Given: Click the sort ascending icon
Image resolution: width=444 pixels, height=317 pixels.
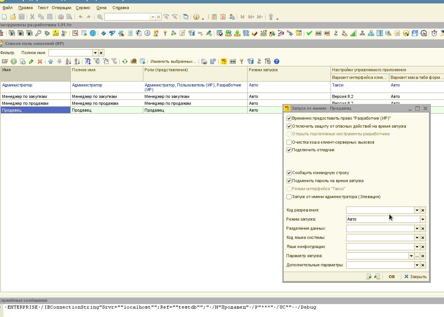Looking at the screenshot, I should pos(68,61).
